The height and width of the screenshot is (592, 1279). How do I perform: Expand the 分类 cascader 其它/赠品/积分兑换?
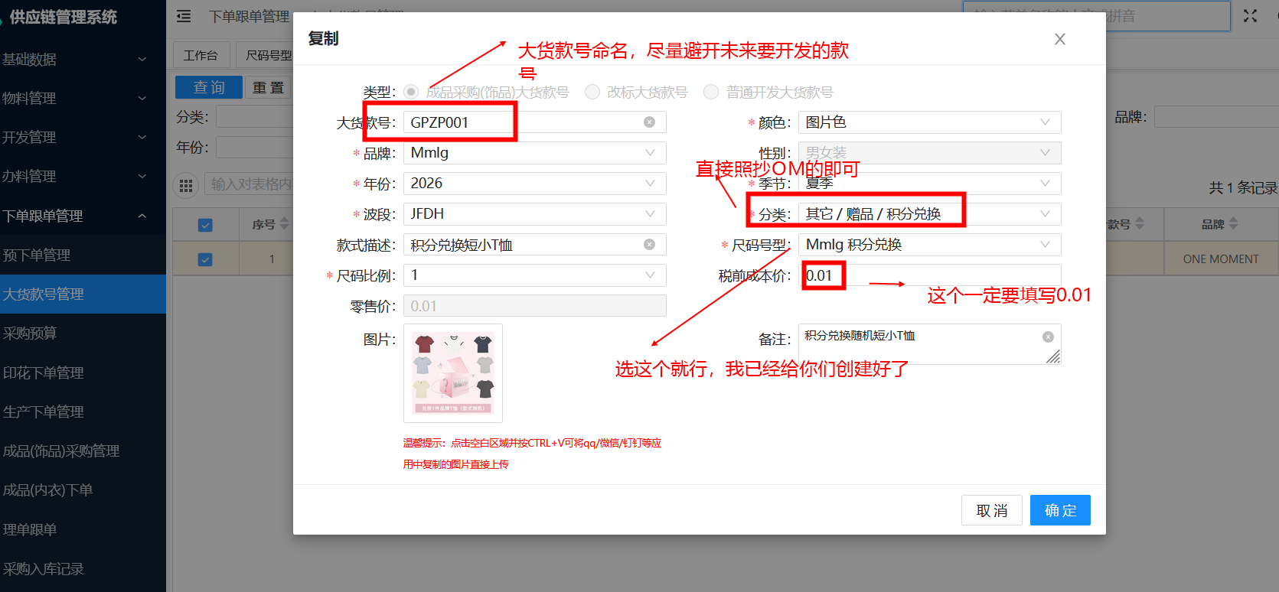coord(929,214)
